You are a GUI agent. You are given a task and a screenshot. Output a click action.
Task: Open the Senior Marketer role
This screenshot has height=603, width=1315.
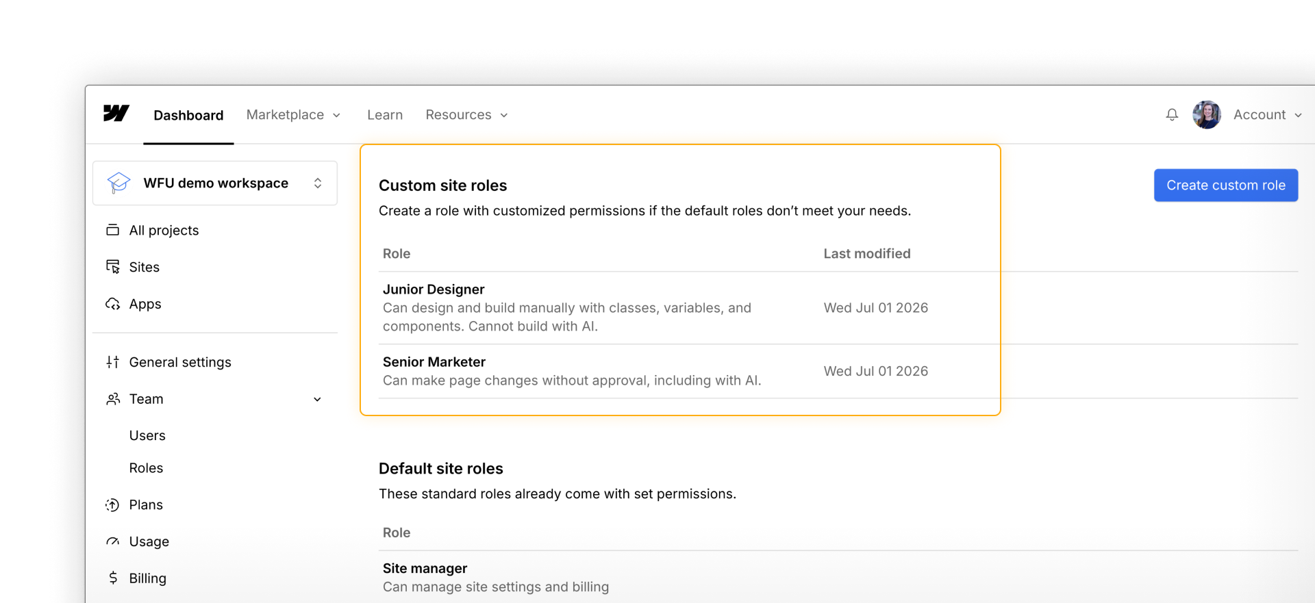(x=434, y=362)
